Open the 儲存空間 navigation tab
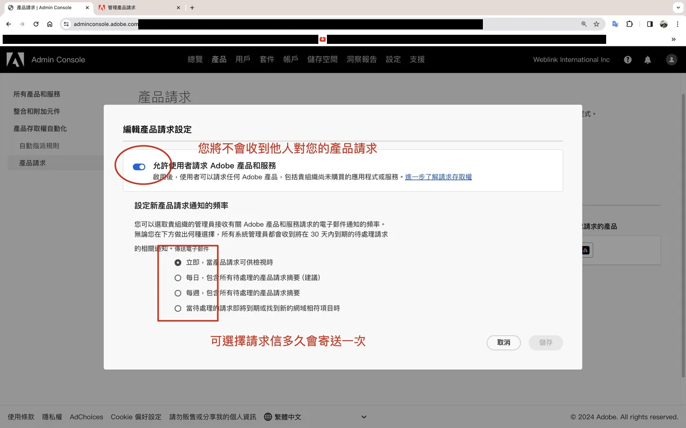The height and width of the screenshot is (428, 686). 323,59
